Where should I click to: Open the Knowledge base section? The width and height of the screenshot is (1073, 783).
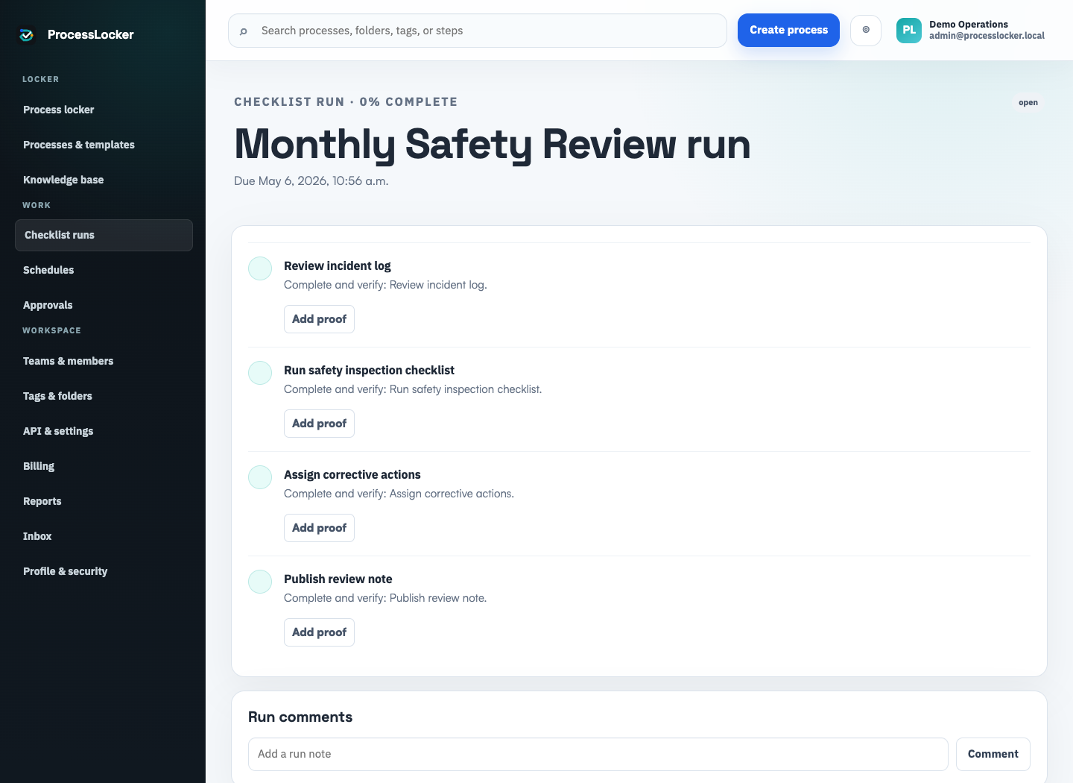pyautogui.click(x=104, y=180)
